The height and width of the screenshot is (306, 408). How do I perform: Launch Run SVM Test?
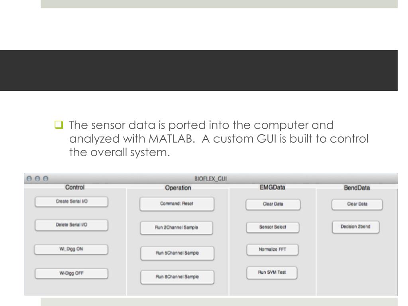(272, 273)
